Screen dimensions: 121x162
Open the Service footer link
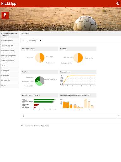(x=37, y=126)
